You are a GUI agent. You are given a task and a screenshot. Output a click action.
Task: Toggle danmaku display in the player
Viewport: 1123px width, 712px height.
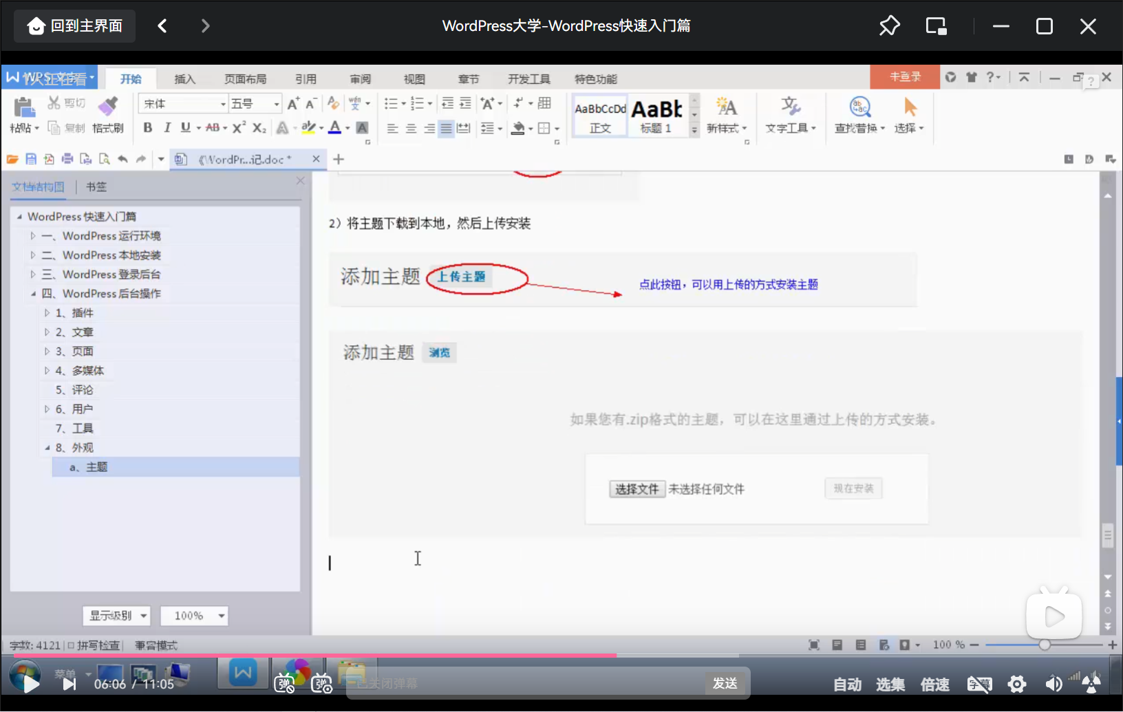tap(284, 684)
